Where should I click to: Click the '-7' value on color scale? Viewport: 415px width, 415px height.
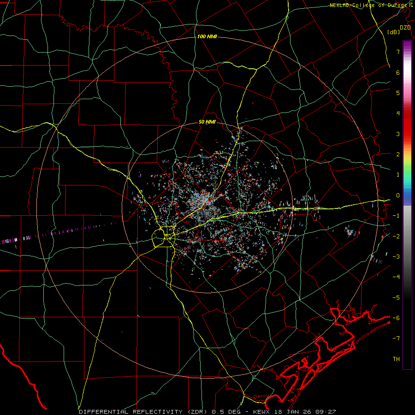396,338
